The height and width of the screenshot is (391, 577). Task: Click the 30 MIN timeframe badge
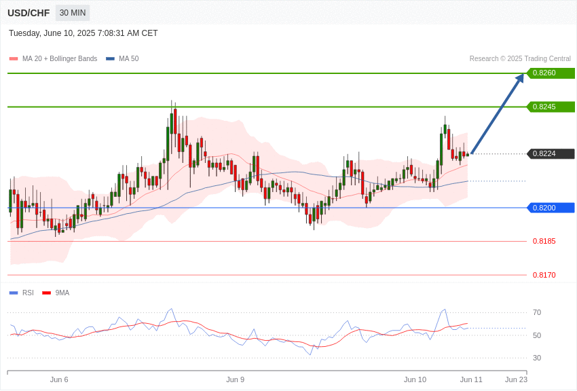pos(73,13)
